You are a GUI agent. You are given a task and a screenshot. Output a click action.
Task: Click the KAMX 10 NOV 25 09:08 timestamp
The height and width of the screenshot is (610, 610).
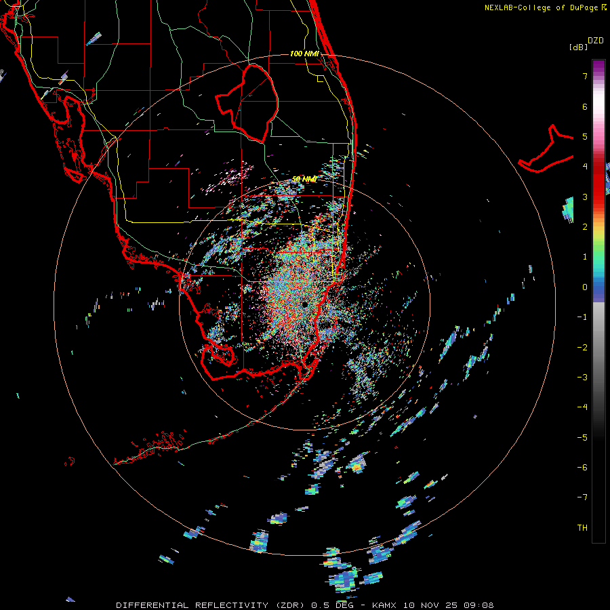point(432,605)
